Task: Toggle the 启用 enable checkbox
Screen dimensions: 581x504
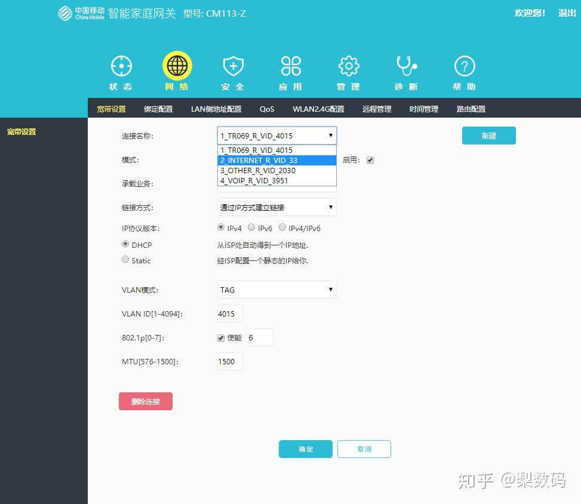Action: pyautogui.click(x=370, y=160)
